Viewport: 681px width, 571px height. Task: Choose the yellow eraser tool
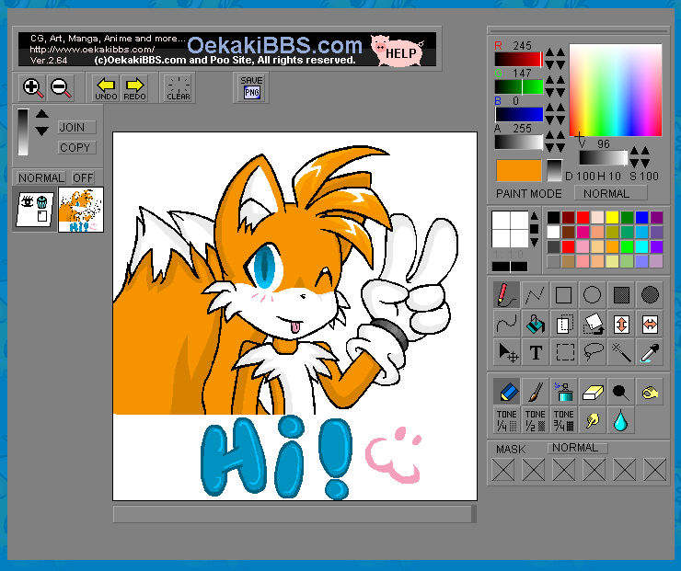(x=593, y=392)
